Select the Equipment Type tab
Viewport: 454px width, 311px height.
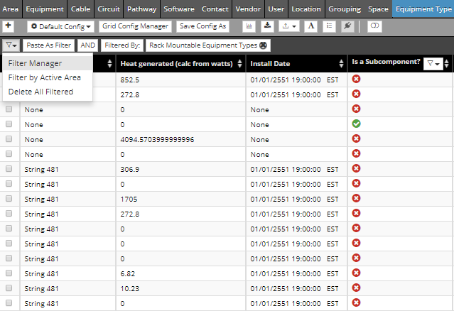pyautogui.click(x=423, y=9)
